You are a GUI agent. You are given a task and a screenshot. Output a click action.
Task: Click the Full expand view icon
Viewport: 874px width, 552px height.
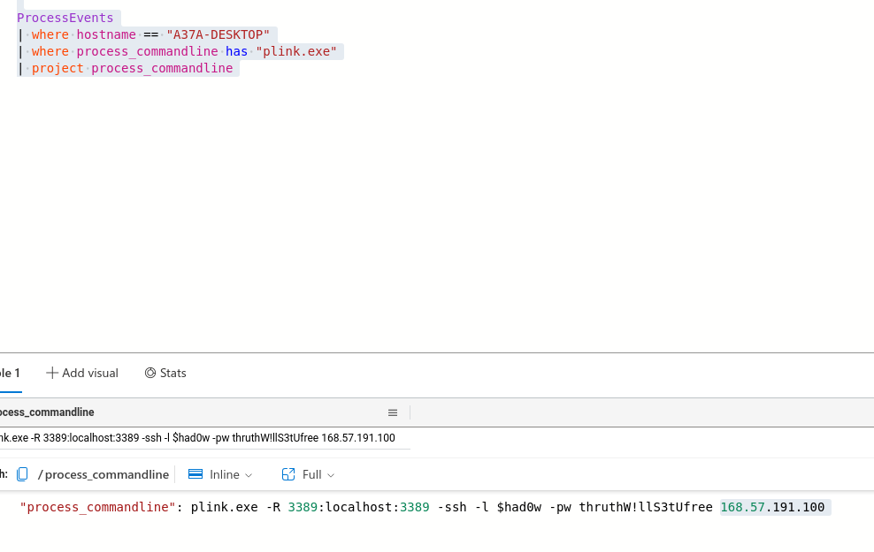coord(288,474)
